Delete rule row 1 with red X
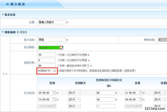Screen dimensions: 167x112 (x=6, y=74)
